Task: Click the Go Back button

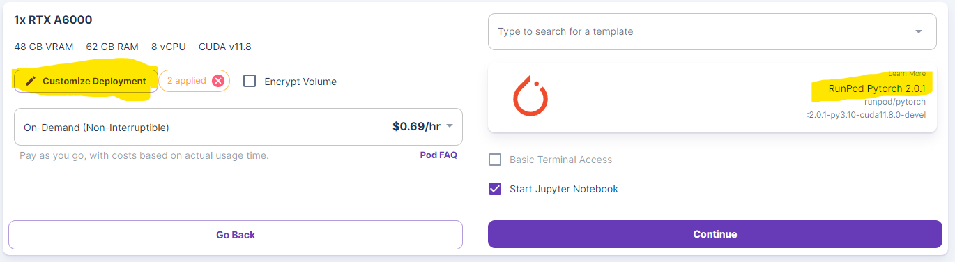Action: 236,235
